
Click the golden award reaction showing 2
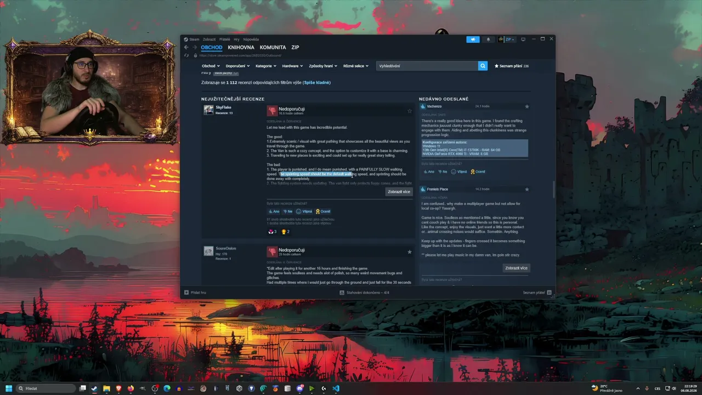point(285,232)
